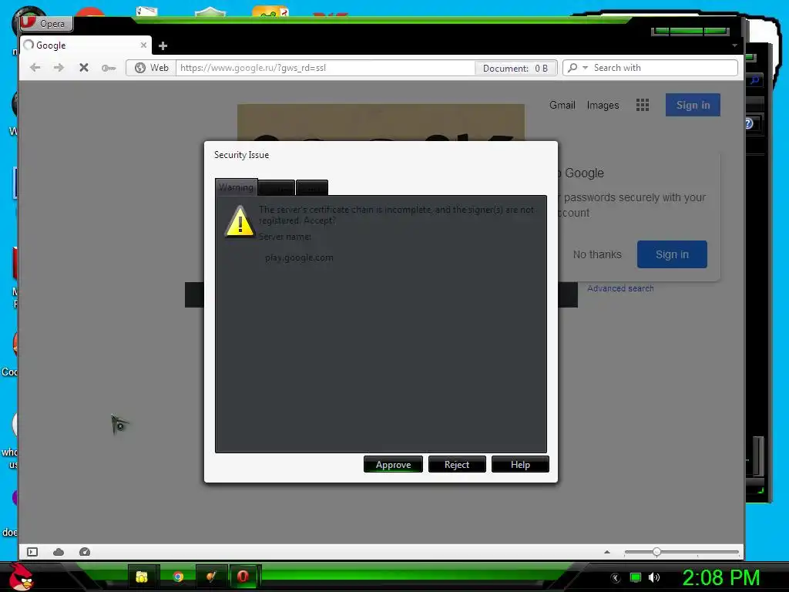Focus the address bar URL field
The image size is (789, 592).
(x=324, y=68)
